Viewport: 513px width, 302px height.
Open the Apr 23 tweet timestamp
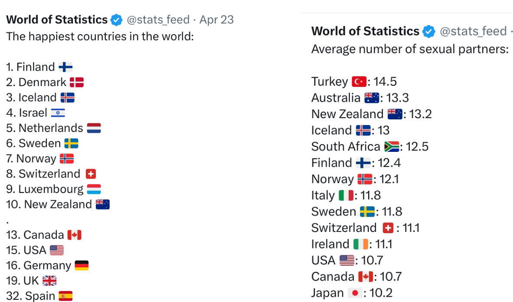coord(216,20)
